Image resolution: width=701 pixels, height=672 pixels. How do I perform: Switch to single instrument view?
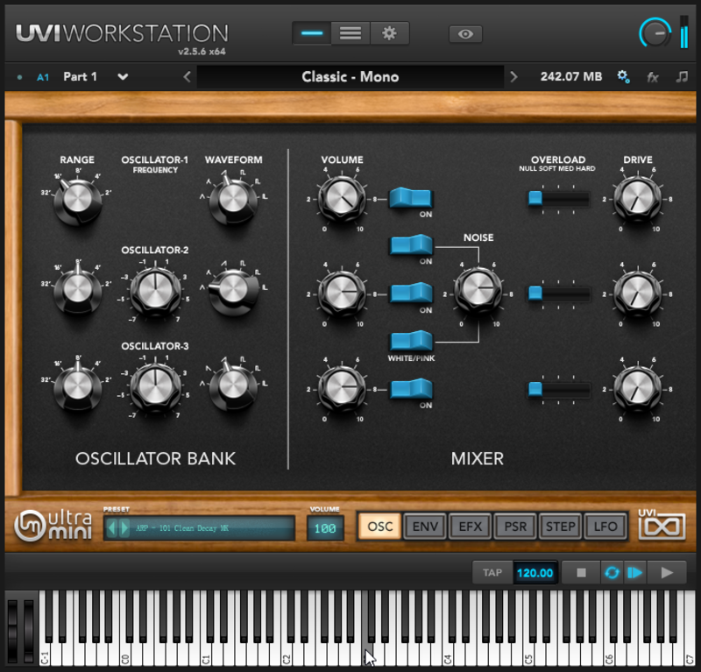coord(312,33)
